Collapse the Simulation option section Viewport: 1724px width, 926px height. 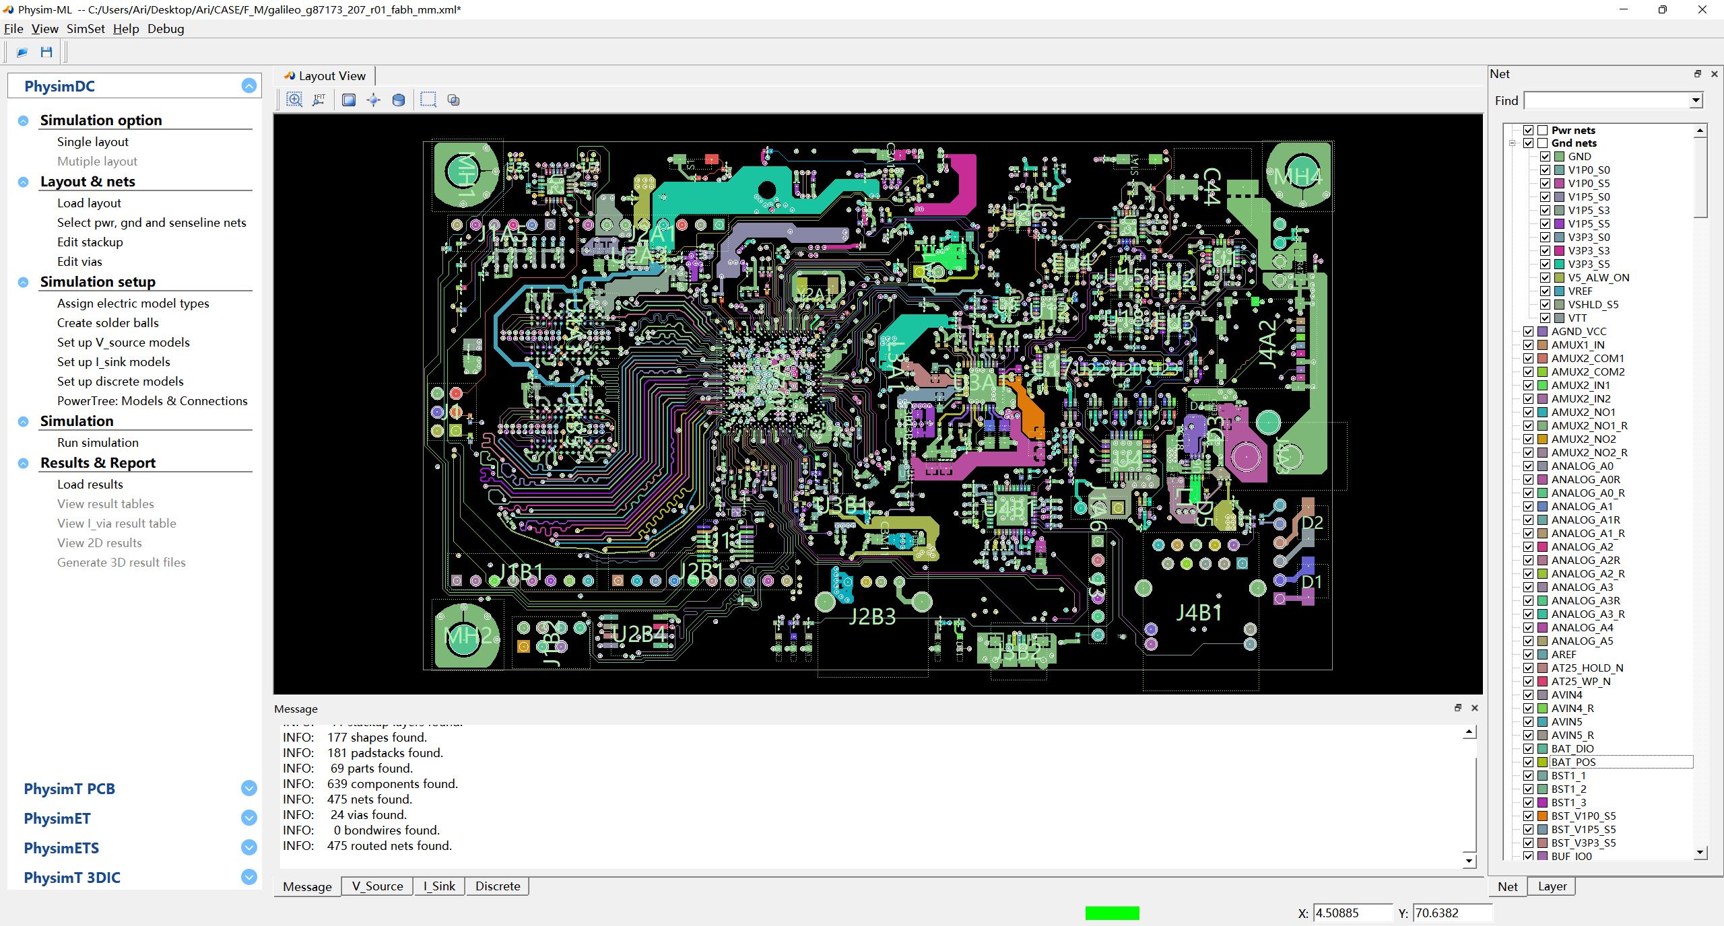pyautogui.click(x=24, y=121)
